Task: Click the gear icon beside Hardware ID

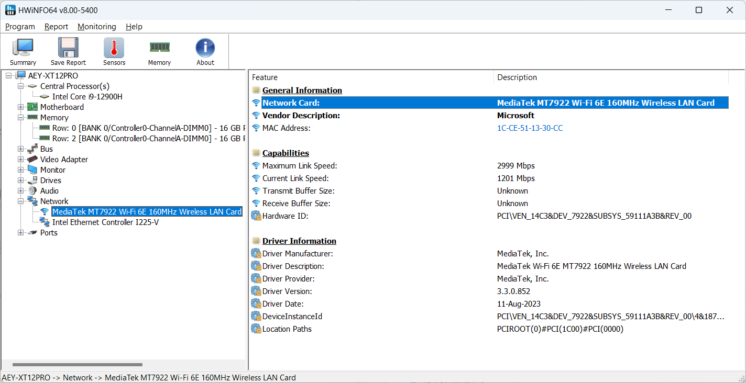Action: coord(256,216)
